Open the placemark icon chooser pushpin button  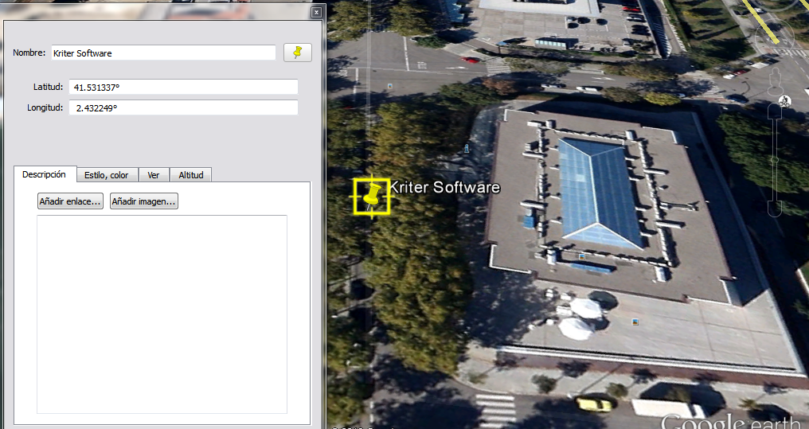[298, 53]
